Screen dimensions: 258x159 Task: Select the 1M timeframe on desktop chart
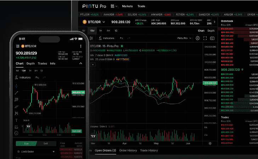[84, 31]
